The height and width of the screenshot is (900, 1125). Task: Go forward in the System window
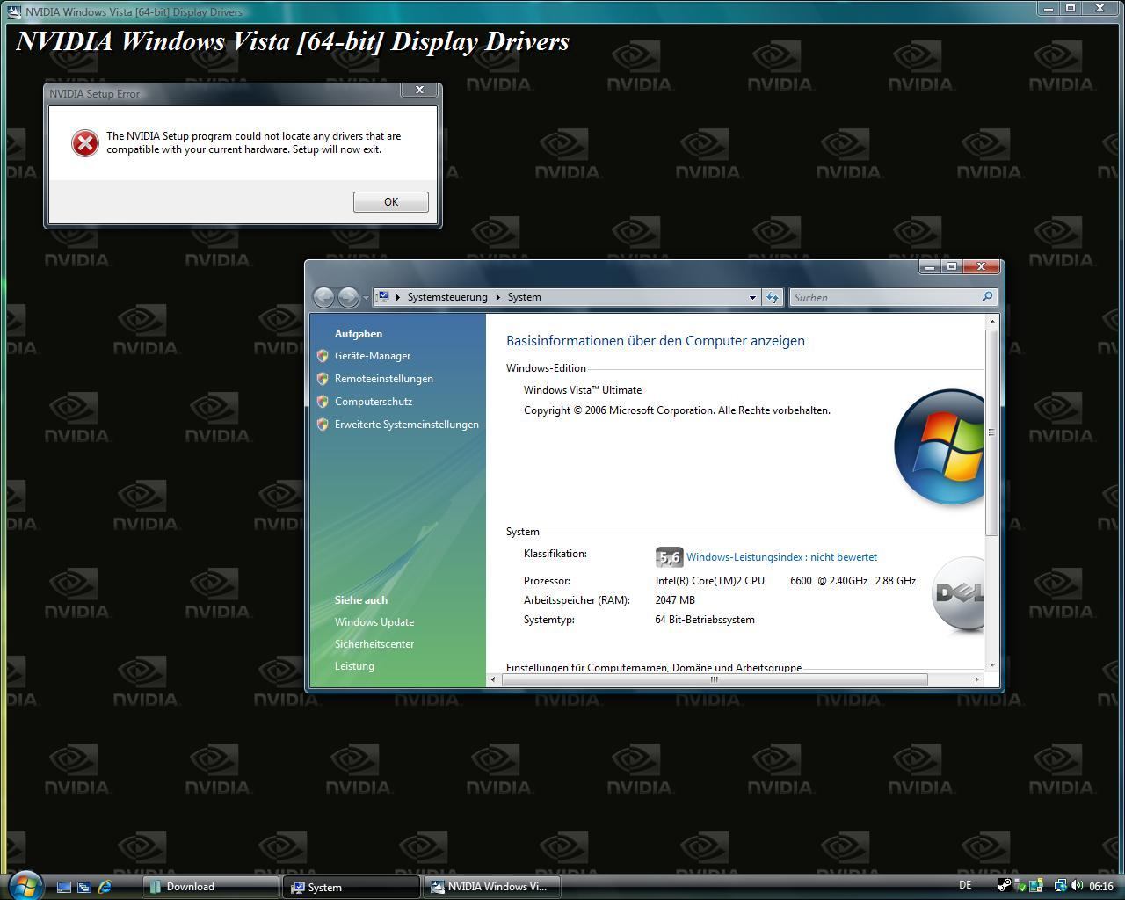(348, 297)
